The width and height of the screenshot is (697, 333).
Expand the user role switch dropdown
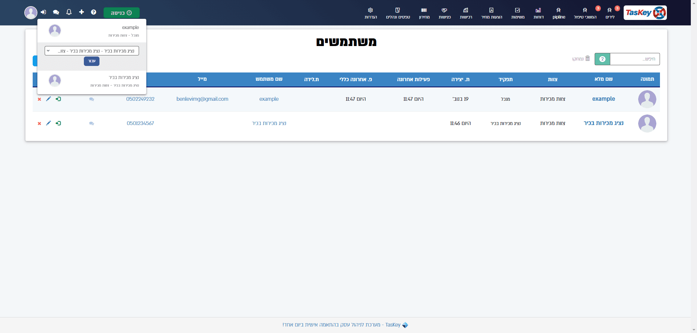(92, 51)
